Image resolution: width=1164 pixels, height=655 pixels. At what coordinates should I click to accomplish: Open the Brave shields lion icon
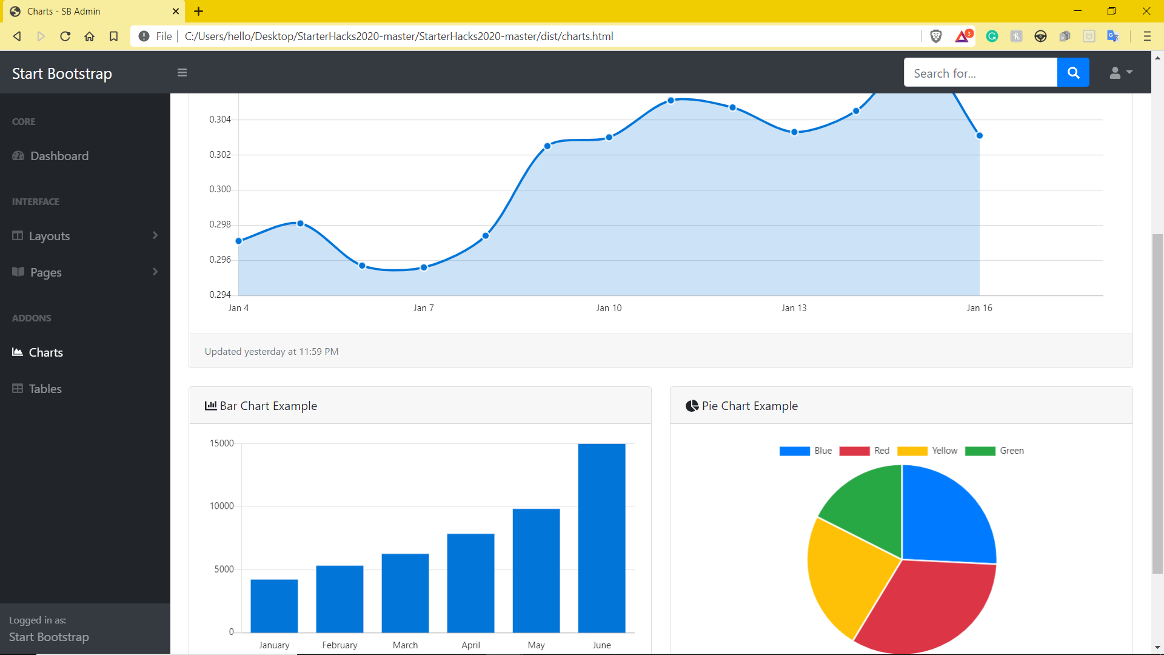tap(936, 36)
